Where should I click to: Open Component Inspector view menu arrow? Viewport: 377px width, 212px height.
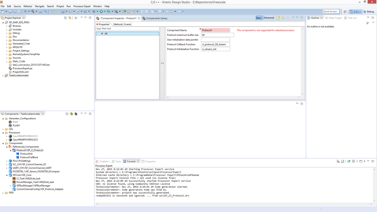(293, 17)
